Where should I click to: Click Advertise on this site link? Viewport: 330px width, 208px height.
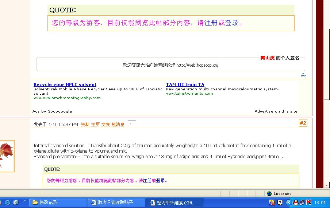(x=276, y=111)
